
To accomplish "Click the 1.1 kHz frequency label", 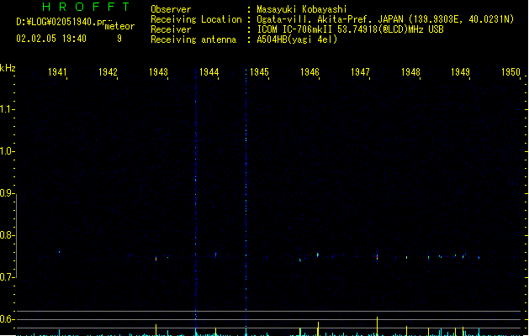I will click(7, 109).
